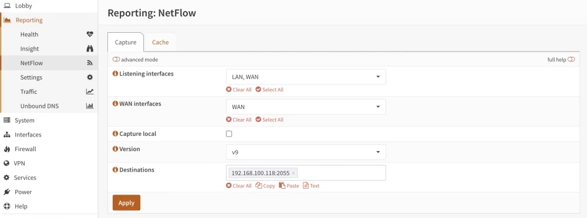Remove 192.168.100.118:2055 destination tag
587x218 pixels.
293,173
